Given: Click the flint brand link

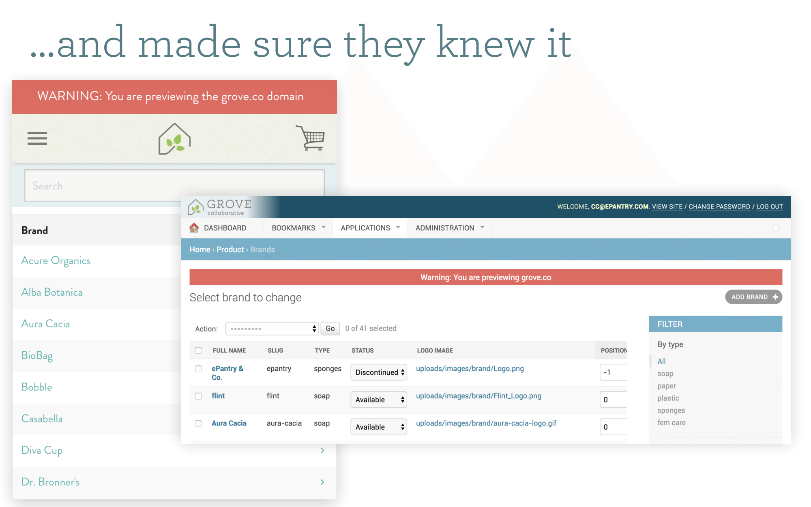Looking at the screenshot, I should 217,395.
